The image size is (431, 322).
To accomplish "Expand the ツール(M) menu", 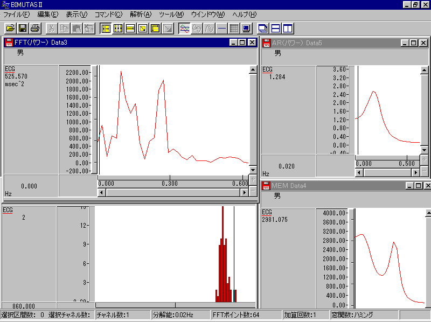I will pos(171,14).
